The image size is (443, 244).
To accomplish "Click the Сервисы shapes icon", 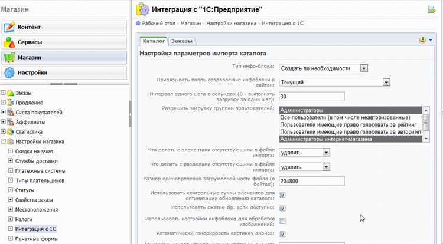I will (x=9, y=42).
